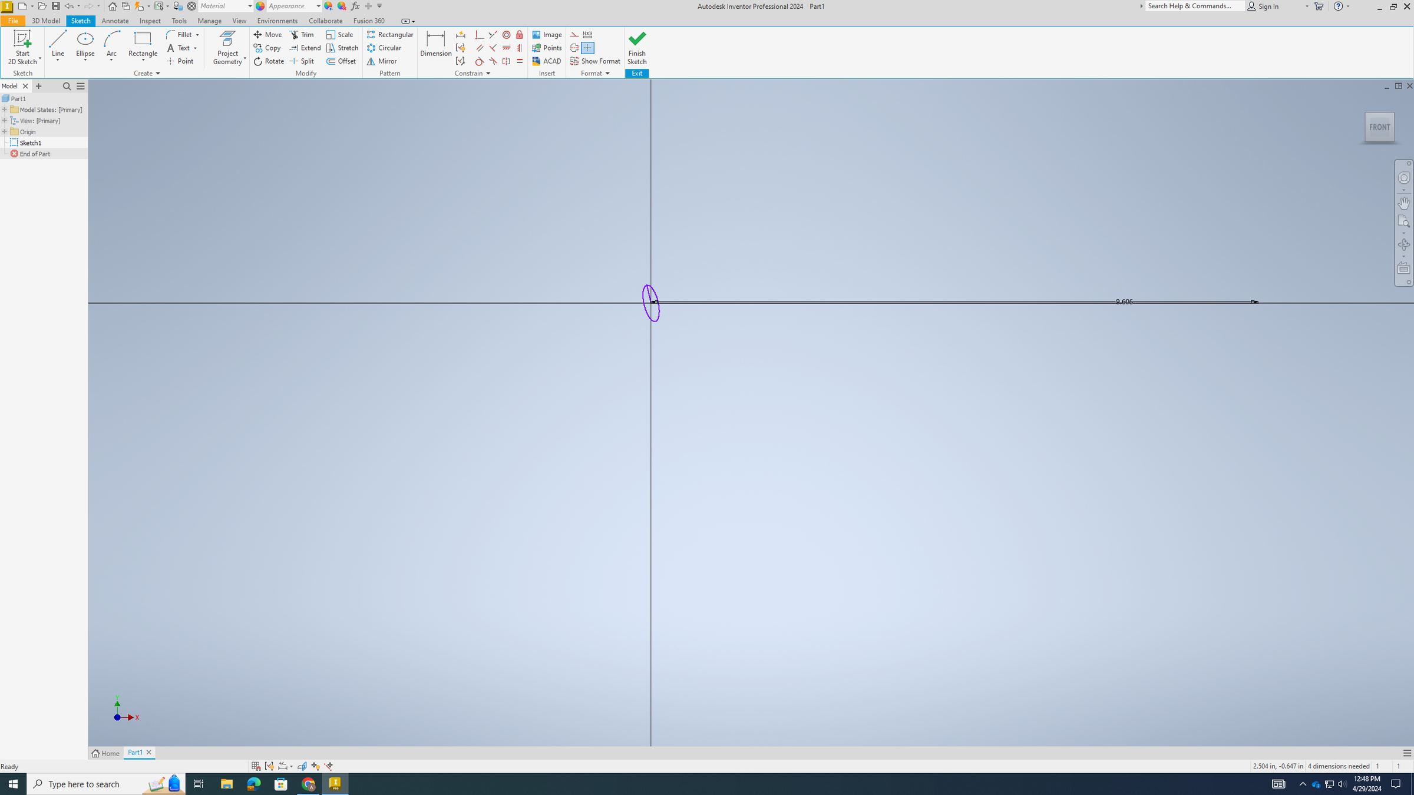
Task: Expand Model States node
Action: coord(5,110)
